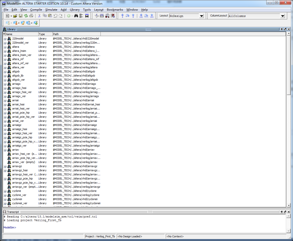Sort by the Type column header

(x=45, y=34)
